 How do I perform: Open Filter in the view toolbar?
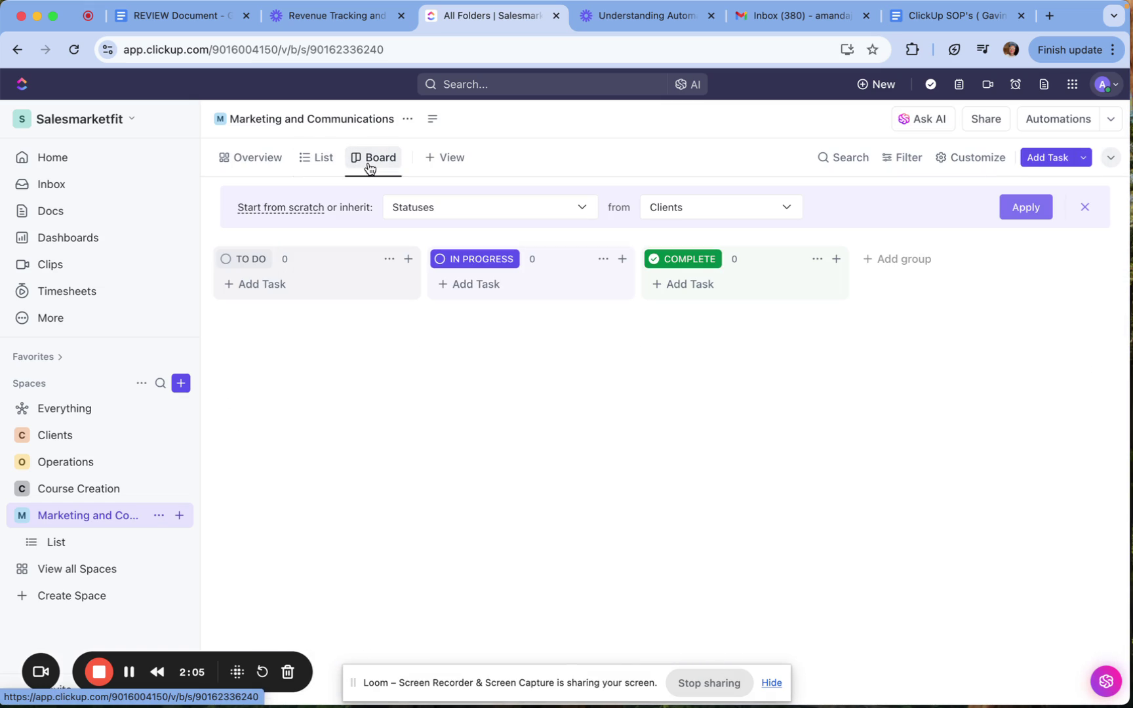[902, 157]
